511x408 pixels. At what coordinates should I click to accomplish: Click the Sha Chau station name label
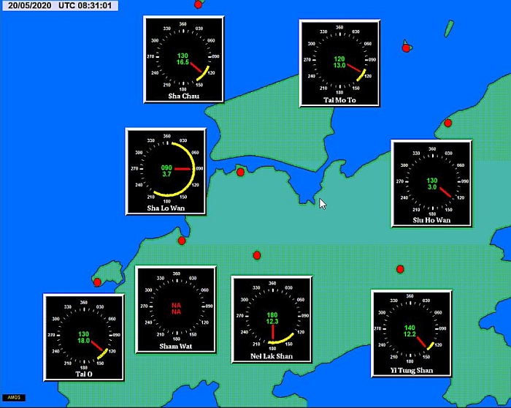183,96
